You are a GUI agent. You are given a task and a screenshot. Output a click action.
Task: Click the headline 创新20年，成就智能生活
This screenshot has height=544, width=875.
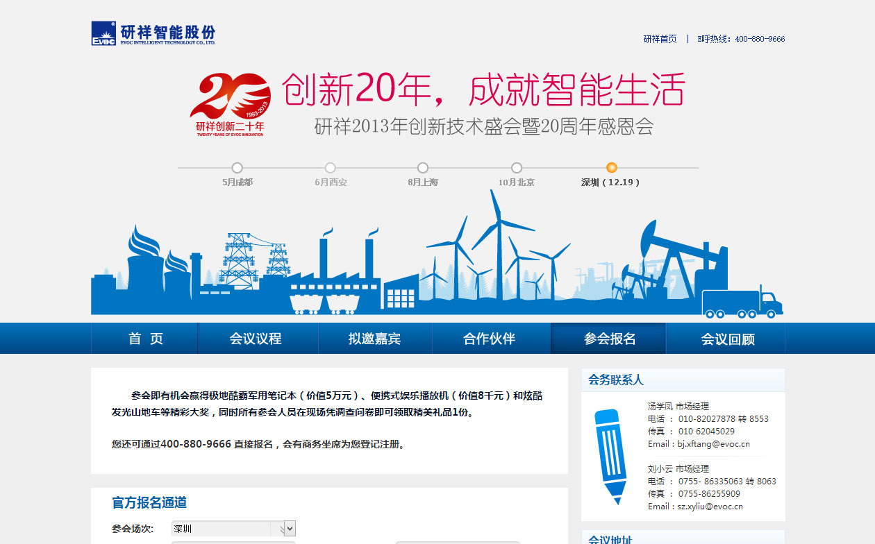(x=483, y=90)
